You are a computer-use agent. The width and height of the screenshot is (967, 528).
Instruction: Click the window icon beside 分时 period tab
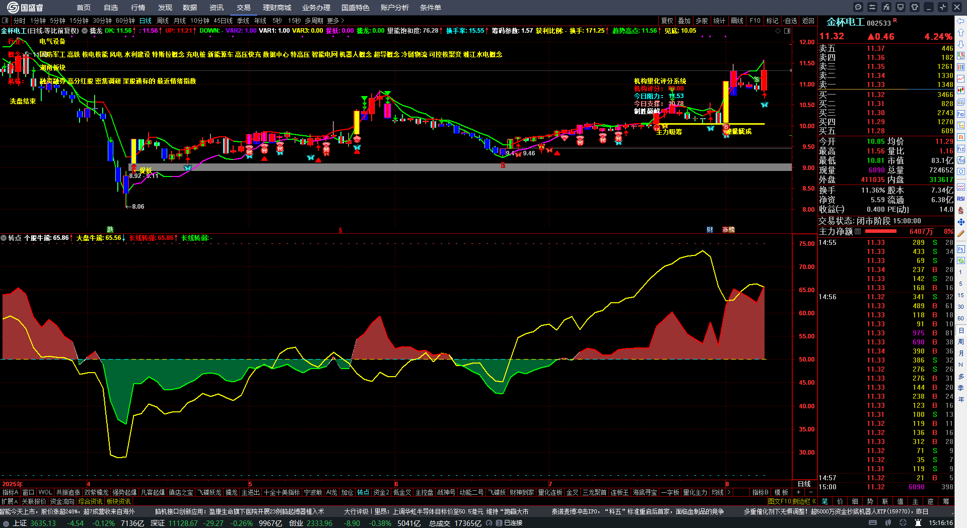5,21
